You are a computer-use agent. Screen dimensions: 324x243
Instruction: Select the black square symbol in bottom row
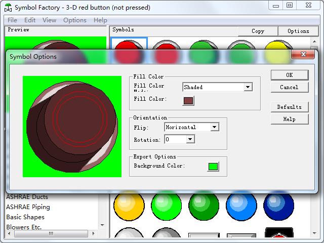point(279,232)
